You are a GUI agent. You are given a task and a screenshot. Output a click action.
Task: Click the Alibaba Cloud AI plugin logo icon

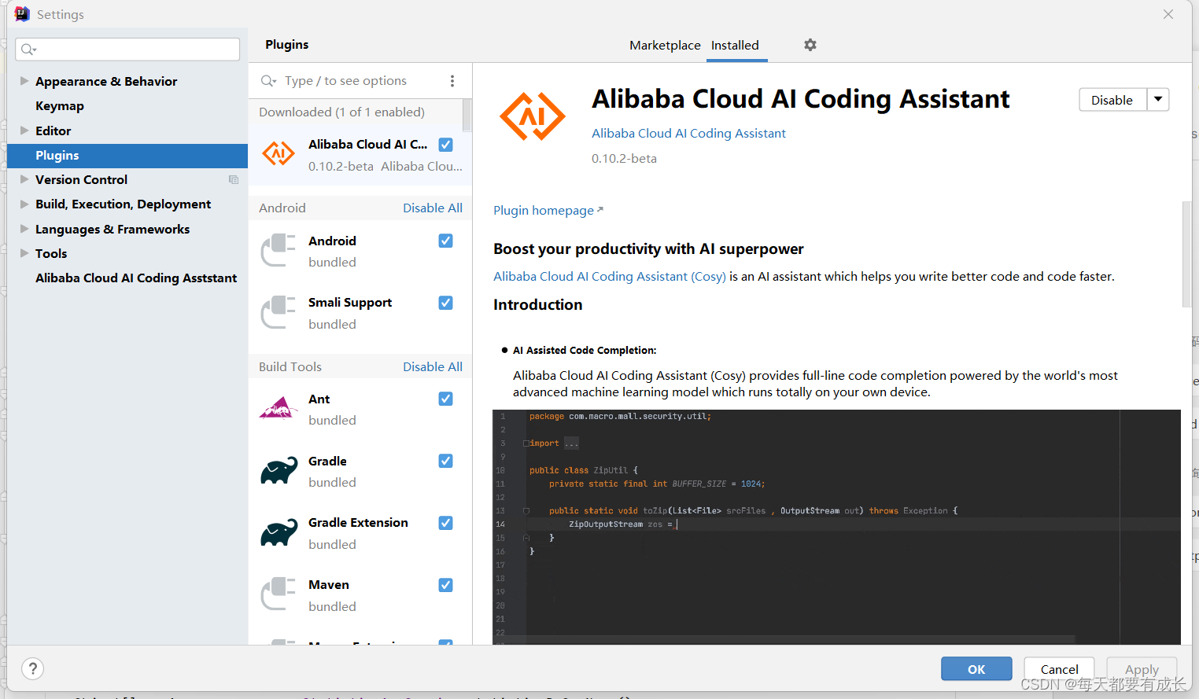click(279, 153)
